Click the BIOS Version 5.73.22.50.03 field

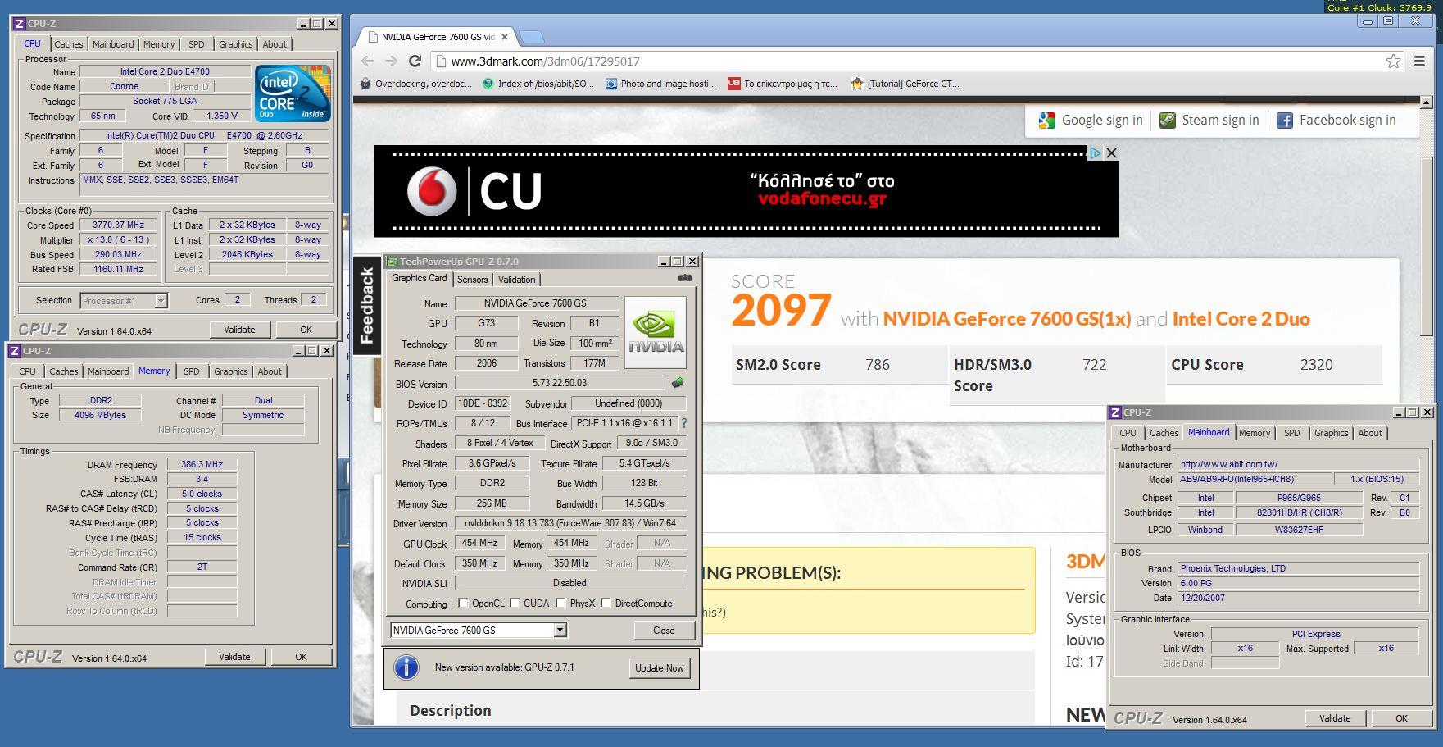point(560,383)
